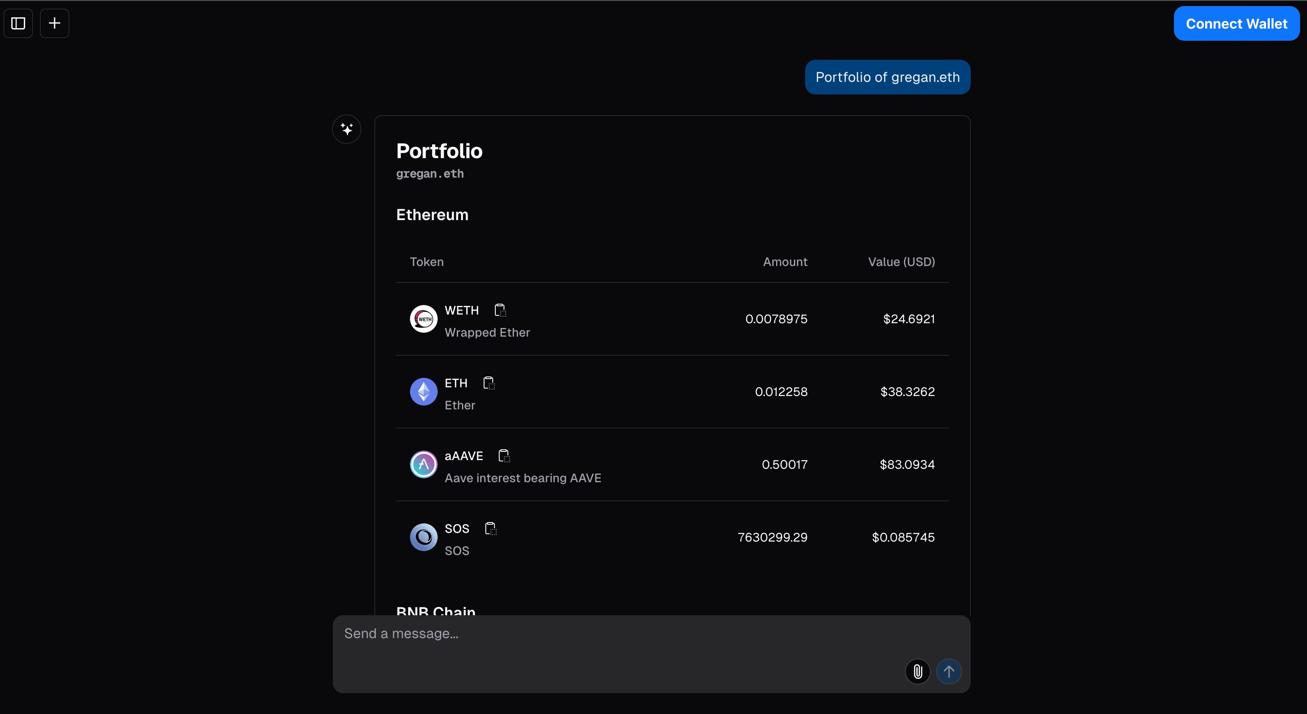Image resolution: width=1307 pixels, height=714 pixels.
Task: Select the value $38.3262
Action: (x=907, y=392)
